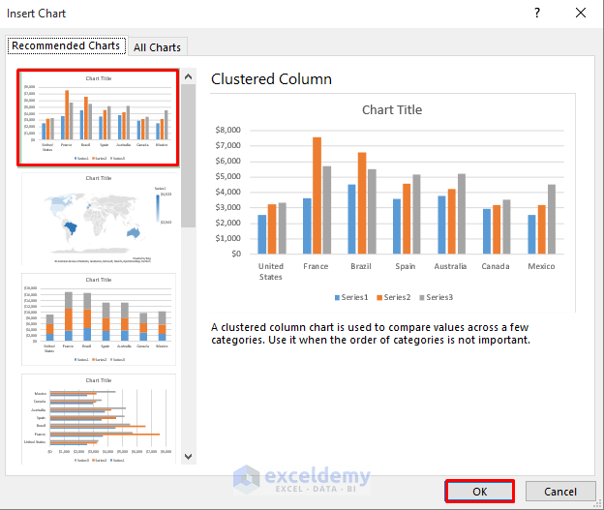This screenshot has width=604, height=510.
Task: Click the $8,000 axis value in preview
Action: coord(227,130)
